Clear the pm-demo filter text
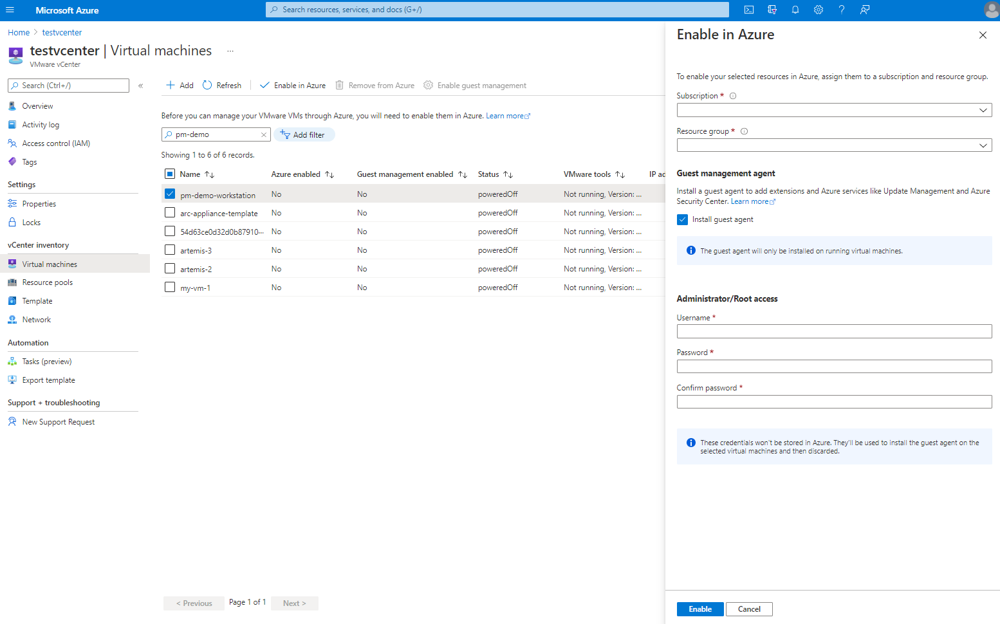 point(264,134)
